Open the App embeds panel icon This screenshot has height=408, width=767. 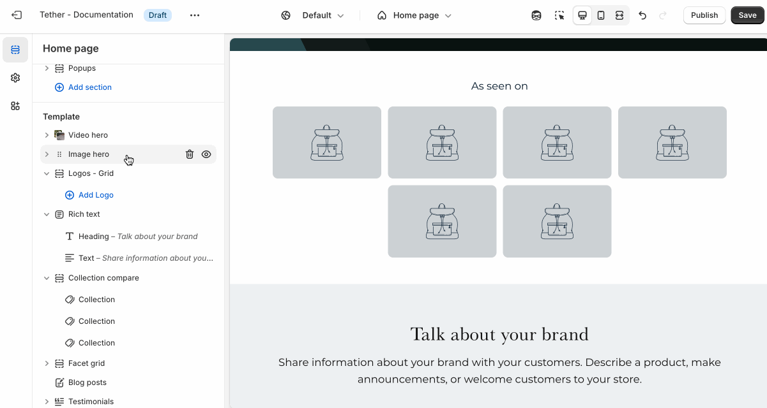(x=15, y=106)
